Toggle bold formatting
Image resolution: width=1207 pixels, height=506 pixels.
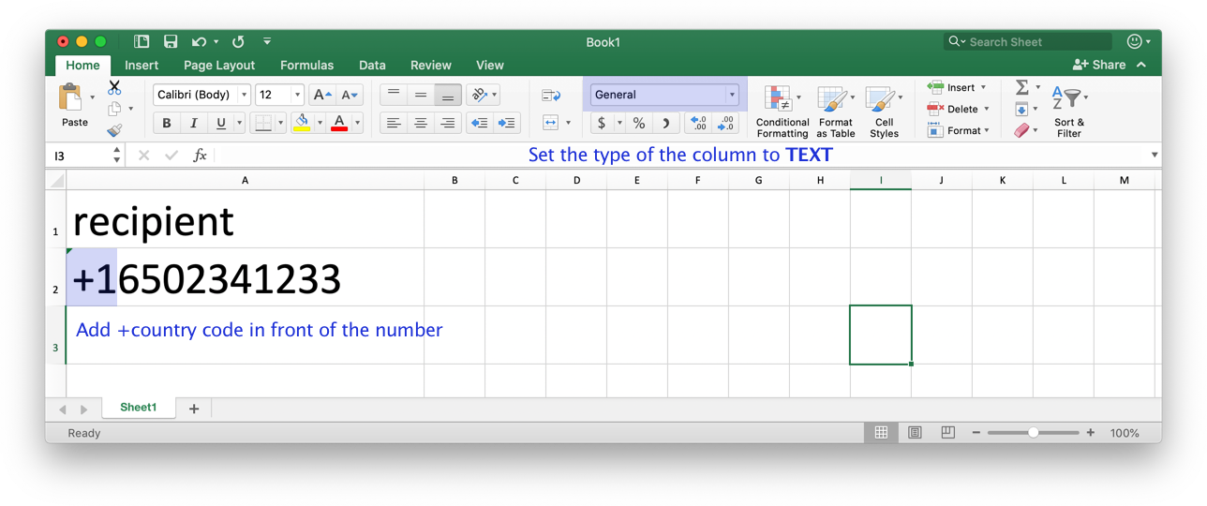click(x=167, y=123)
